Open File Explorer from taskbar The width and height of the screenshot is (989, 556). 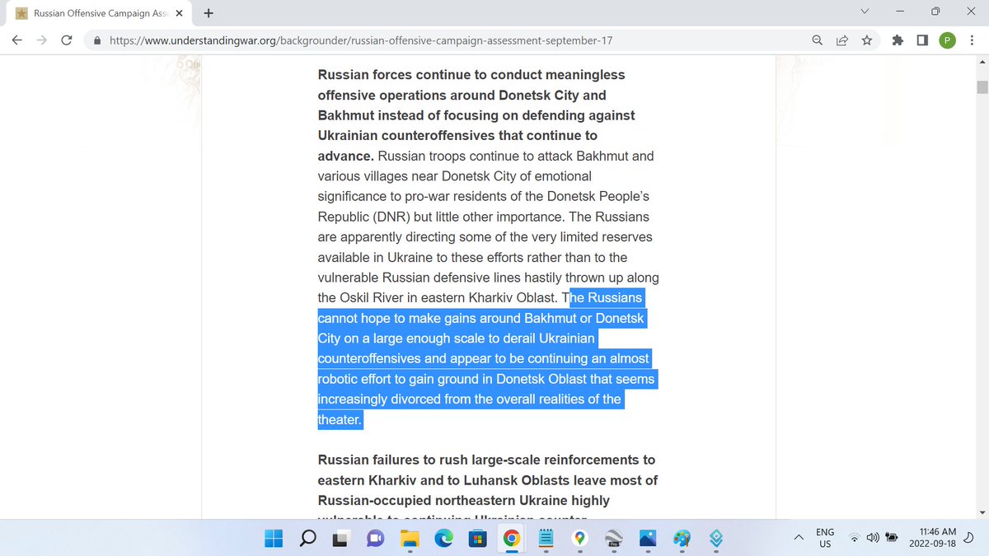pos(410,539)
